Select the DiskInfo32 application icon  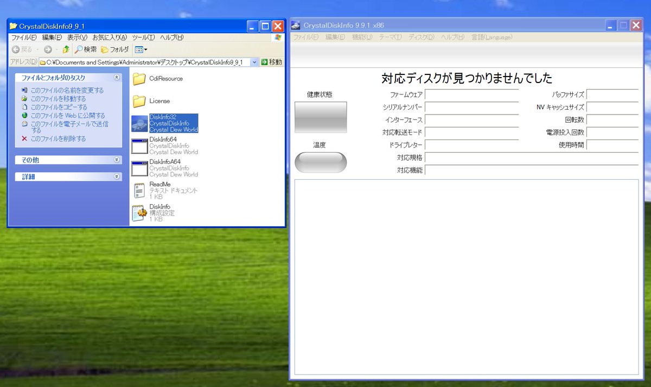pos(140,124)
